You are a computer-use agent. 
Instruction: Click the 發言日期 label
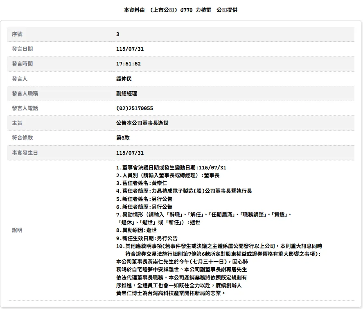coord(22,49)
